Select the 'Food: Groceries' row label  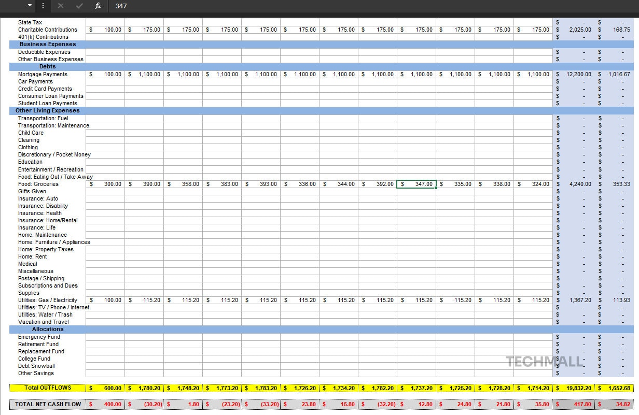tap(38, 184)
